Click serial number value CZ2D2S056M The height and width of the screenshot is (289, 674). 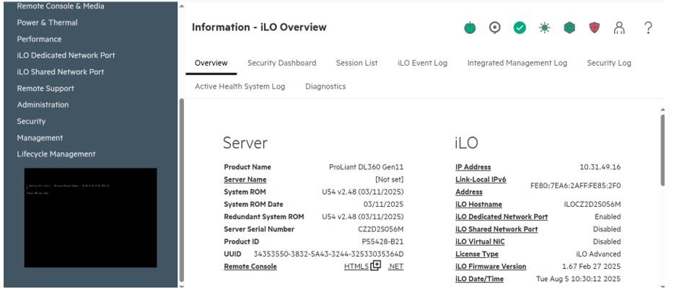[x=381, y=229]
